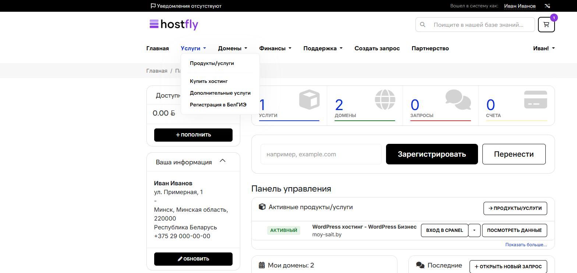Open the shopping cart icon
The height and width of the screenshot is (273, 577).
(546, 25)
